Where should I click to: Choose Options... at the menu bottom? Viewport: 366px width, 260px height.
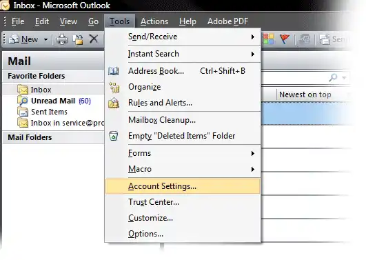tap(183, 234)
